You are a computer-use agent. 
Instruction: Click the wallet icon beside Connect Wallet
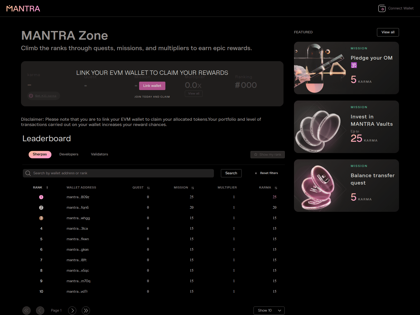click(382, 8)
